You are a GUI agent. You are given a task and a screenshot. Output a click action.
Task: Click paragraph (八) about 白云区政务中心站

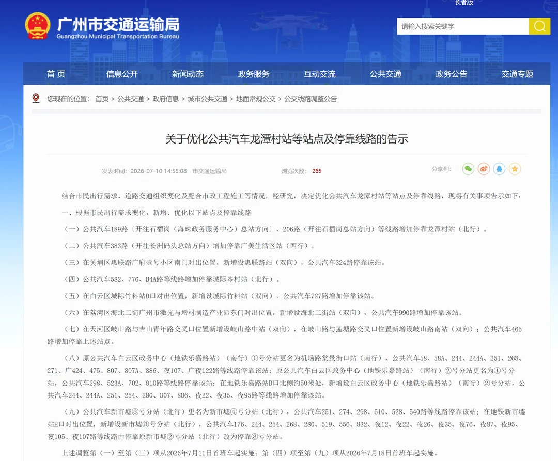286,377
